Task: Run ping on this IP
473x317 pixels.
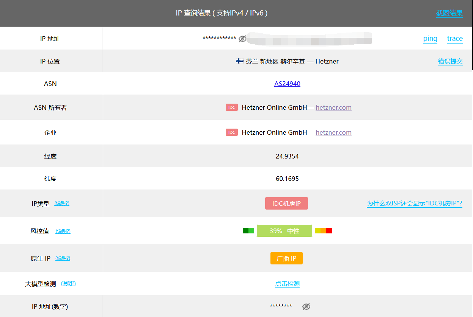Action: coord(430,39)
